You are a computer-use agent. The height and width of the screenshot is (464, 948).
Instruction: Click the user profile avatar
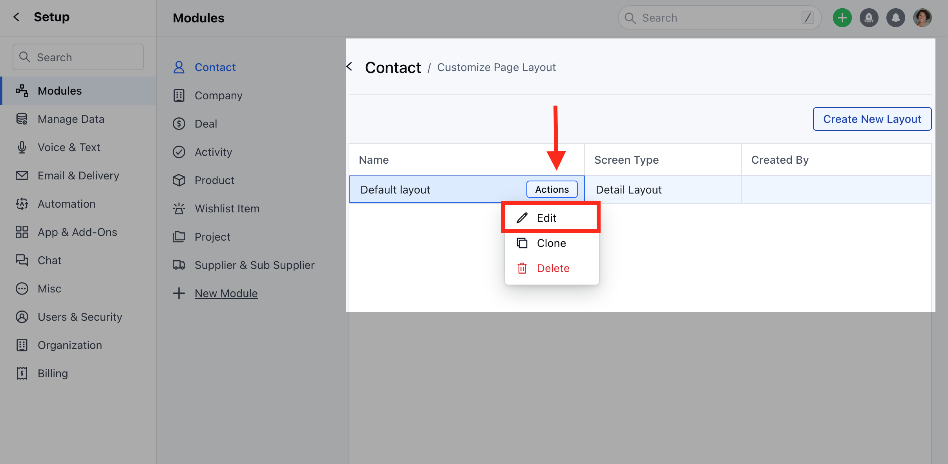[x=922, y=18]
